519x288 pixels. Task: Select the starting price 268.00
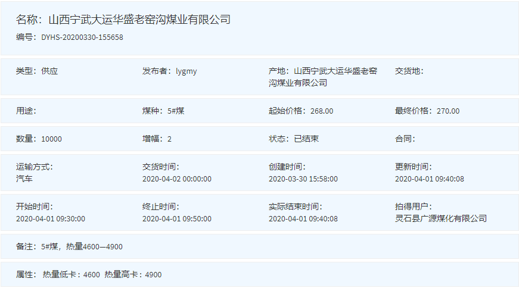pos(322,111)
